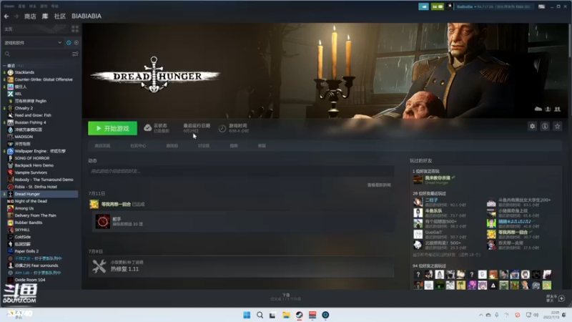Click Steam icon in Windows taskbar
The height and width of the screenshot is (322, 572).
(x=299, y=315)
